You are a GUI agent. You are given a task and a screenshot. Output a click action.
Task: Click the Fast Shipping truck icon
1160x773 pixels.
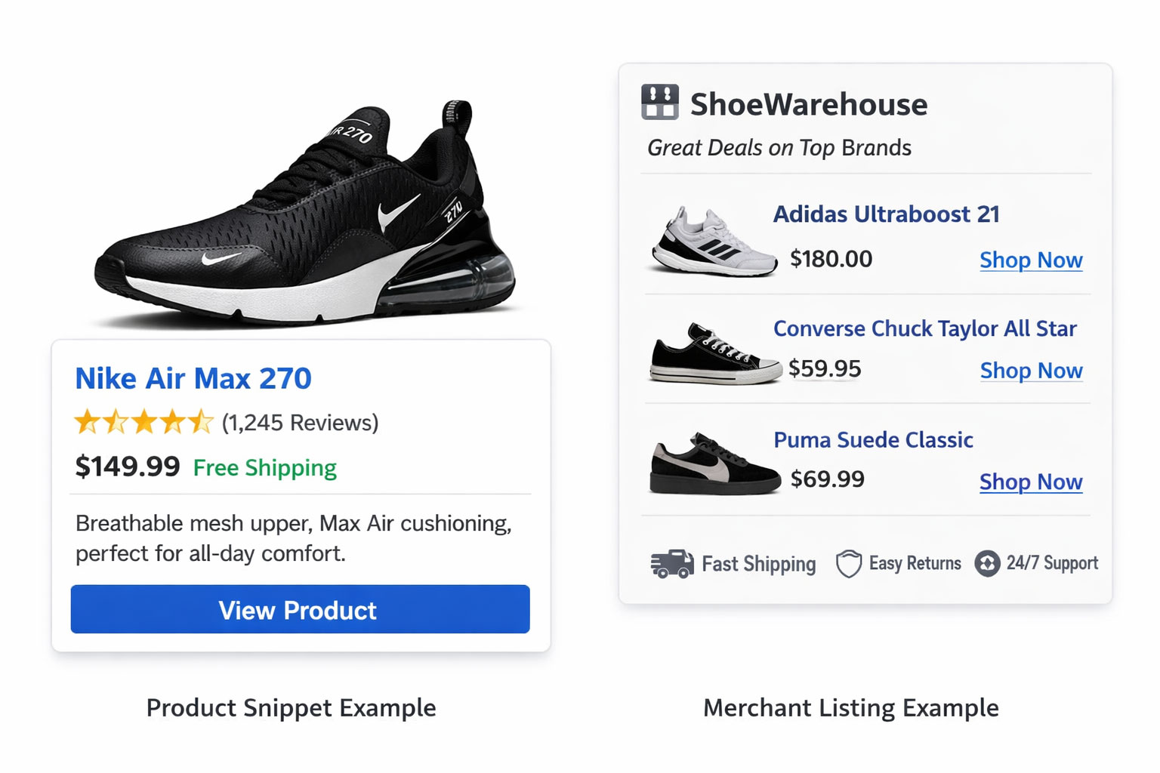(x=671, y=563)
